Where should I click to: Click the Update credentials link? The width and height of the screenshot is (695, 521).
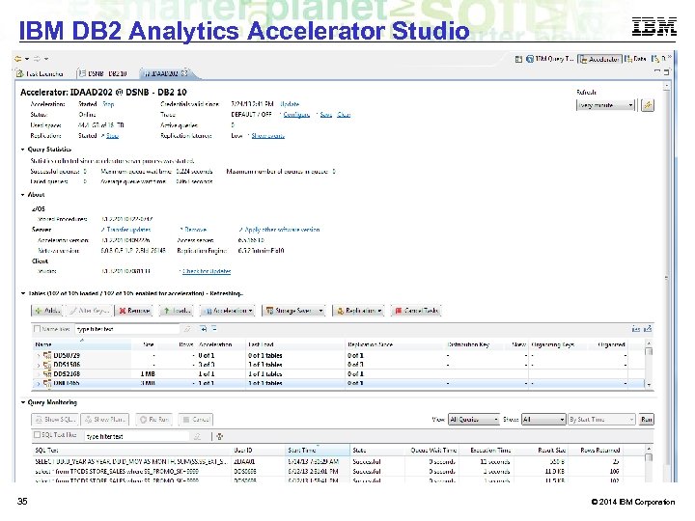click(290, 104)
